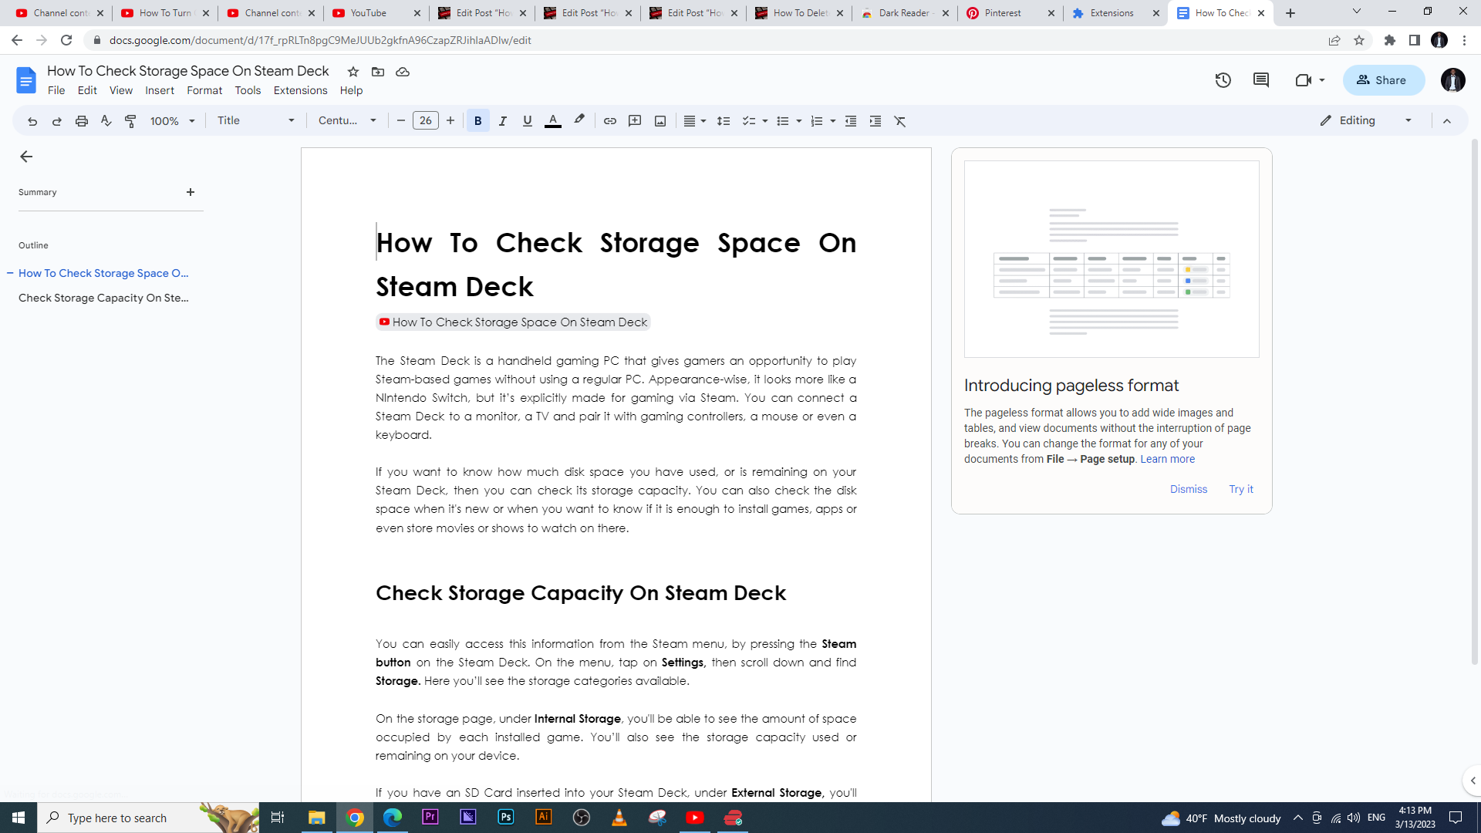This screenshot has width=1481, height=833.
Task: Click the Redo icon in toolbar
Action: (x=57, y=121)
